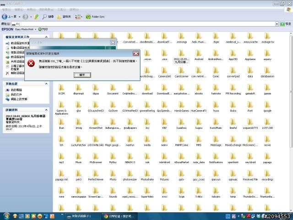Image resolution: width=293 pixels, height=220 pixels.
Task: Select the FM Recording folder
Action: [233, 89]
